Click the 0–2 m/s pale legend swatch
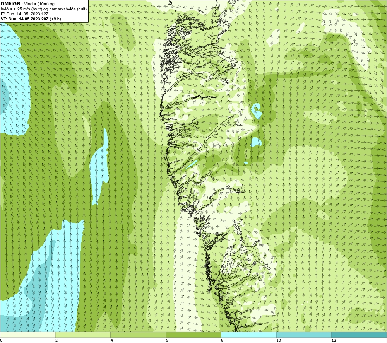387x343 pixels. [x=27, y=334]
